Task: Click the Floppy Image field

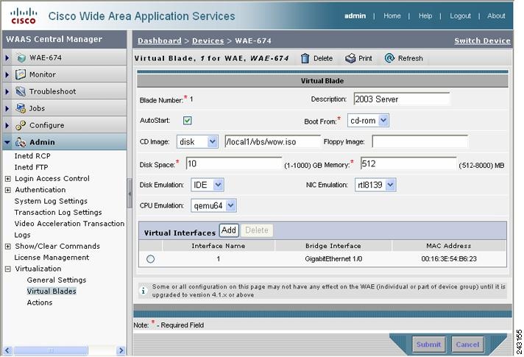Action: (419, 142)
